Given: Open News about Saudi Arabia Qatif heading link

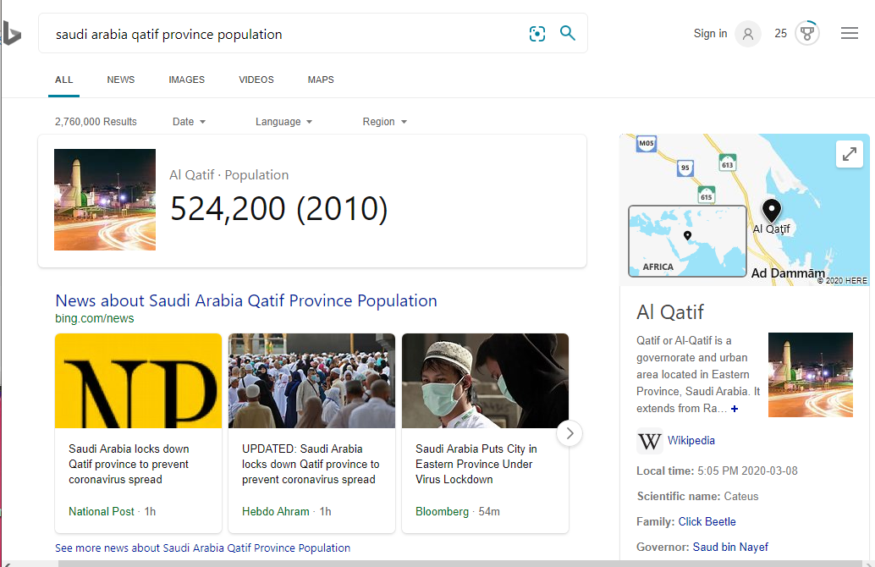Looking at the screenshot, I should pos(246,300).
